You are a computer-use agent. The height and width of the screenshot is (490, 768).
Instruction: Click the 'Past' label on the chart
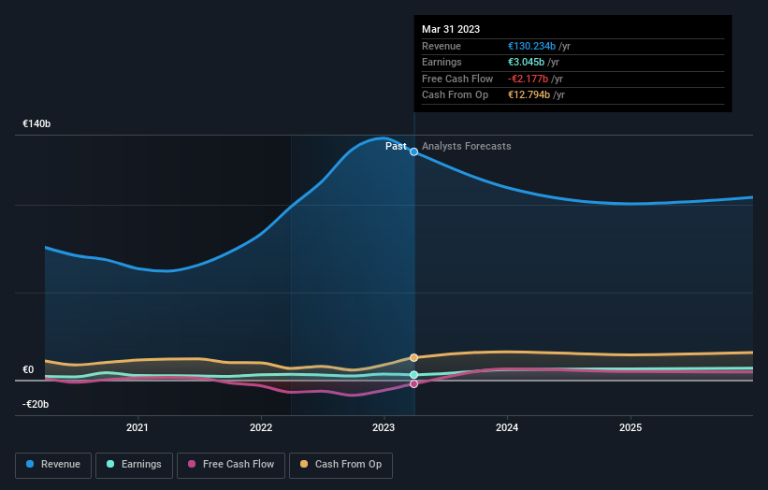tap(396, 146)
